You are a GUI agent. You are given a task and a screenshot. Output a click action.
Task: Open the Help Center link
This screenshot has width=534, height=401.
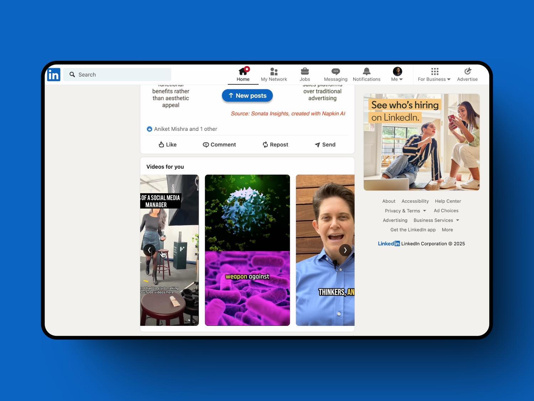448,201
